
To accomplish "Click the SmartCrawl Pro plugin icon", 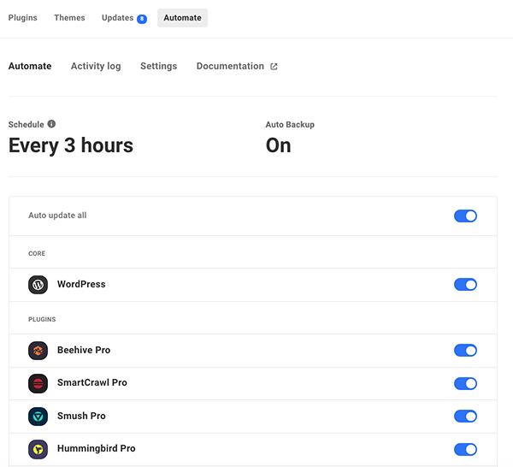I will click(38, 383).
